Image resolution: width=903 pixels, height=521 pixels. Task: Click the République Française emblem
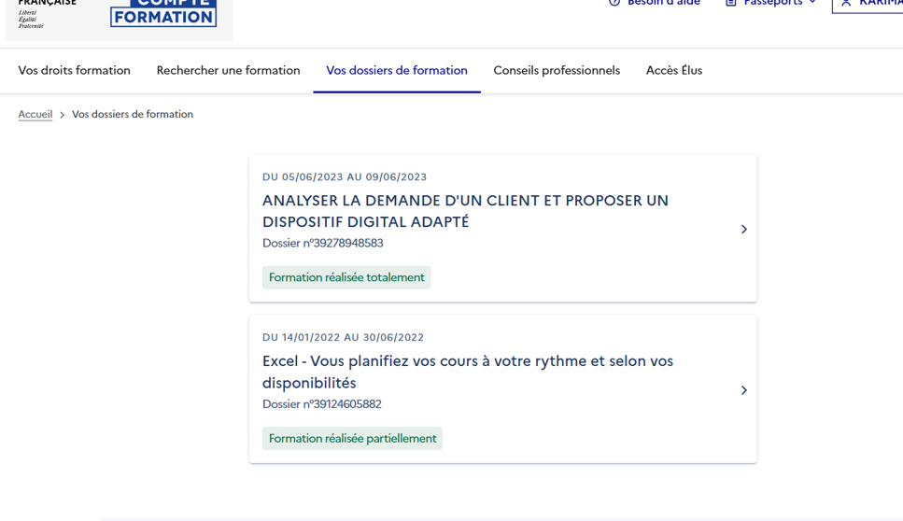click(x=47, y=12)
